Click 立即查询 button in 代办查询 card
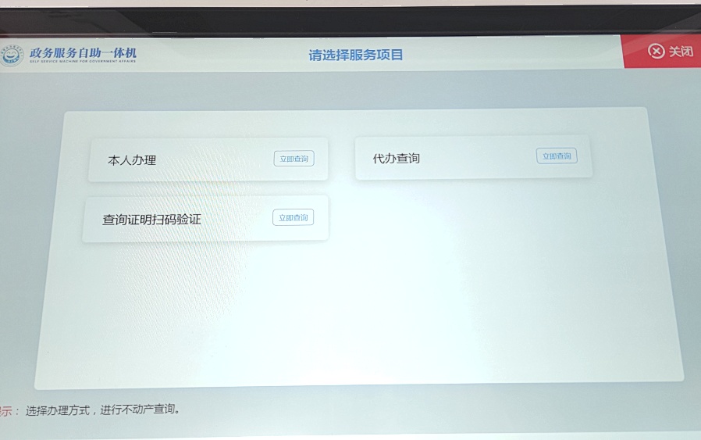Image resolution: width=701 pixels, height=440 pixels. (557, 156)
